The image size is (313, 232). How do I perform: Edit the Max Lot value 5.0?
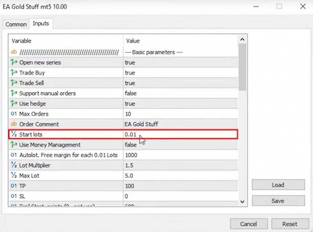tap(129, 176)
